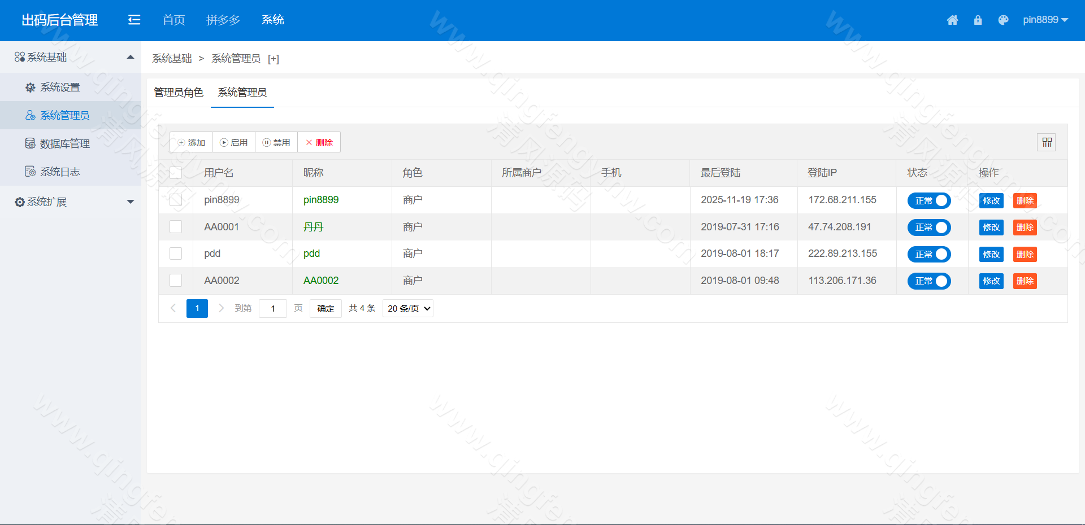Collapse the sidebar with the hamburger icon
This screenshot has height=525, width=1085.
pos(134,20)
